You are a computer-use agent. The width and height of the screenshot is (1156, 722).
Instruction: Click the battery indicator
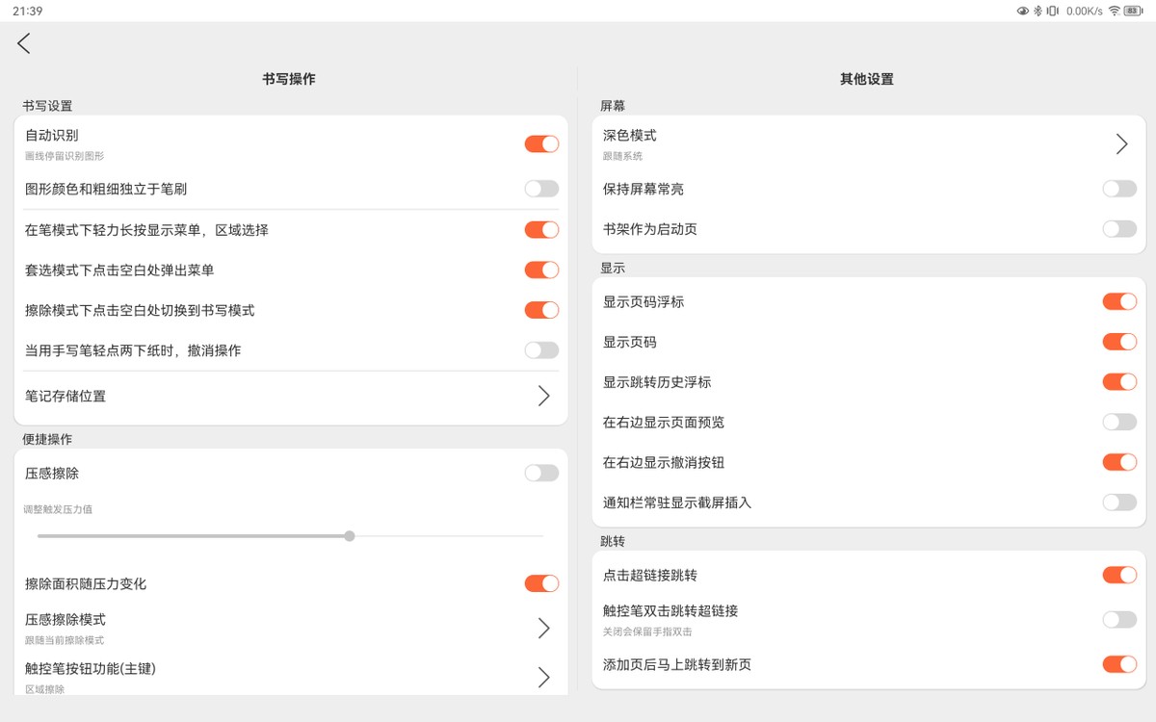(1133, 11)
